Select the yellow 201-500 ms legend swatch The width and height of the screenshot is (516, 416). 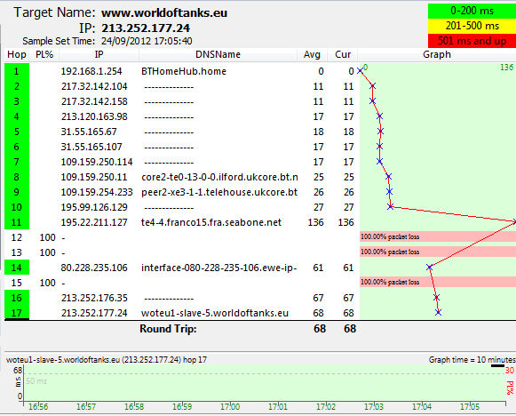(x=472, y=26)
